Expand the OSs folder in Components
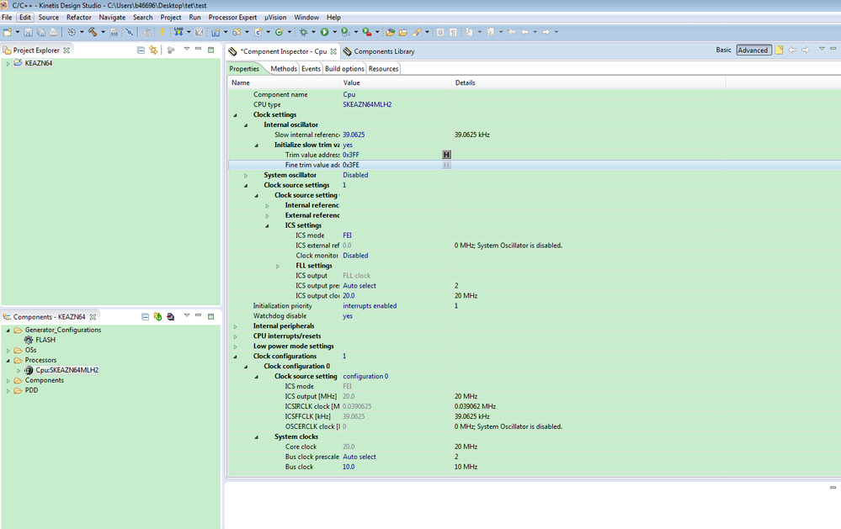The image size is (841, 529). [8, 351]
